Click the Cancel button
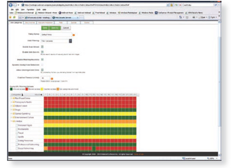231x168 pixels. tap(66, 28)
